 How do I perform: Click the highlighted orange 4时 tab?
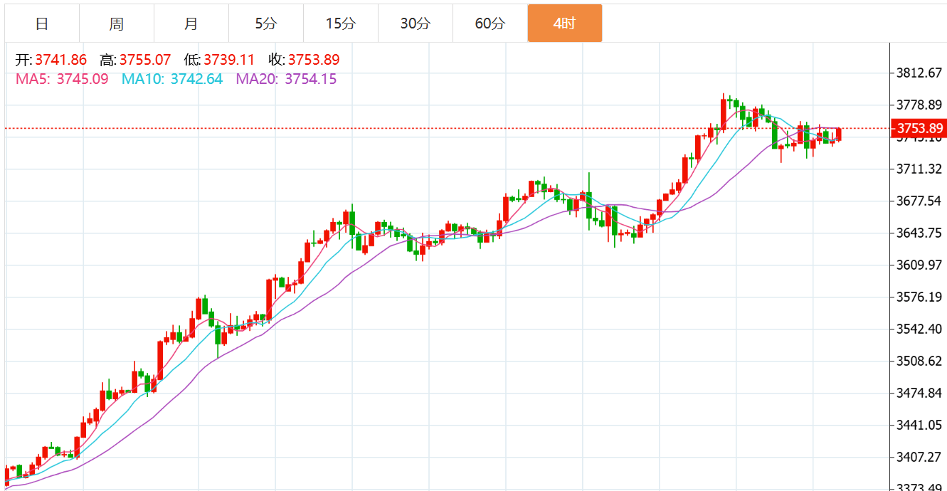pyautogui.click(x=564, y=23)
